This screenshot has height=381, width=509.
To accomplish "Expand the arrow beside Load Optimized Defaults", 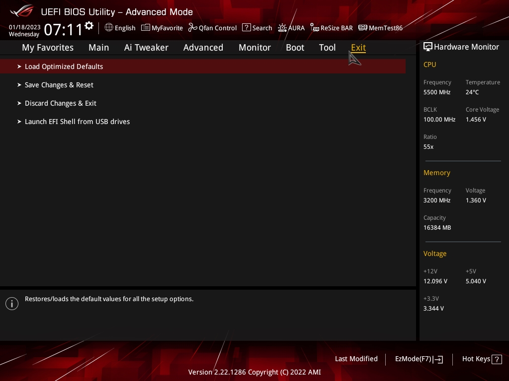I will [x=19, y=66].
